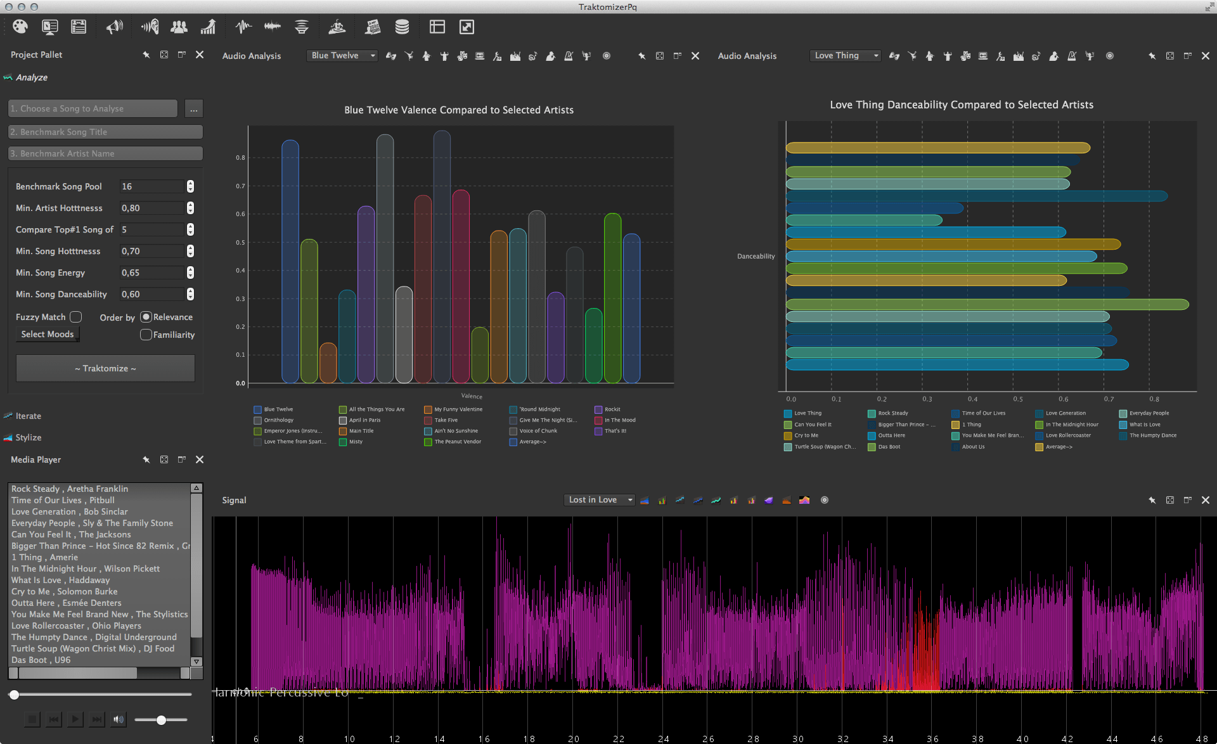Image resolution: width=1217 pixels, height=744 pixels.
Task: Click the Select Moods button
Action: [x=48, y=335]
